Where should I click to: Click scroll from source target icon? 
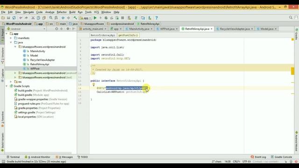57,29
